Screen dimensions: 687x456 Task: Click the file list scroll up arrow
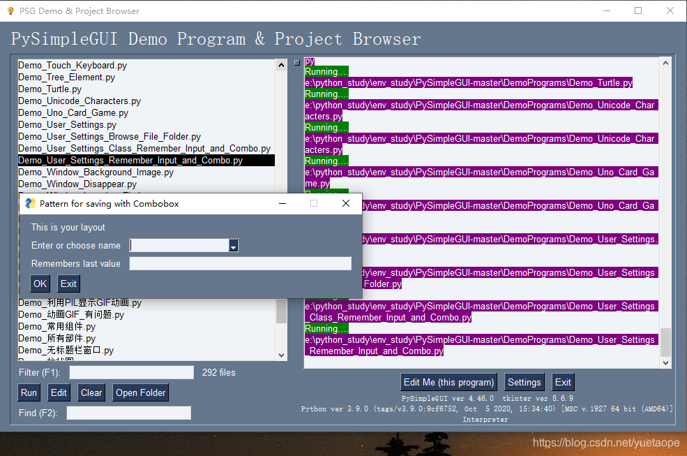(x=281, y=65)
